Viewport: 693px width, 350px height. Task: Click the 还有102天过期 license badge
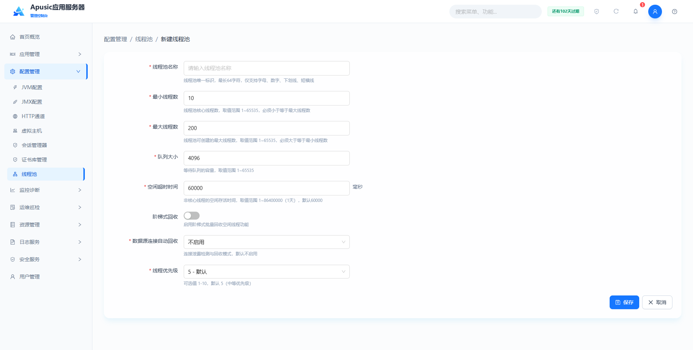pos(566,12)
